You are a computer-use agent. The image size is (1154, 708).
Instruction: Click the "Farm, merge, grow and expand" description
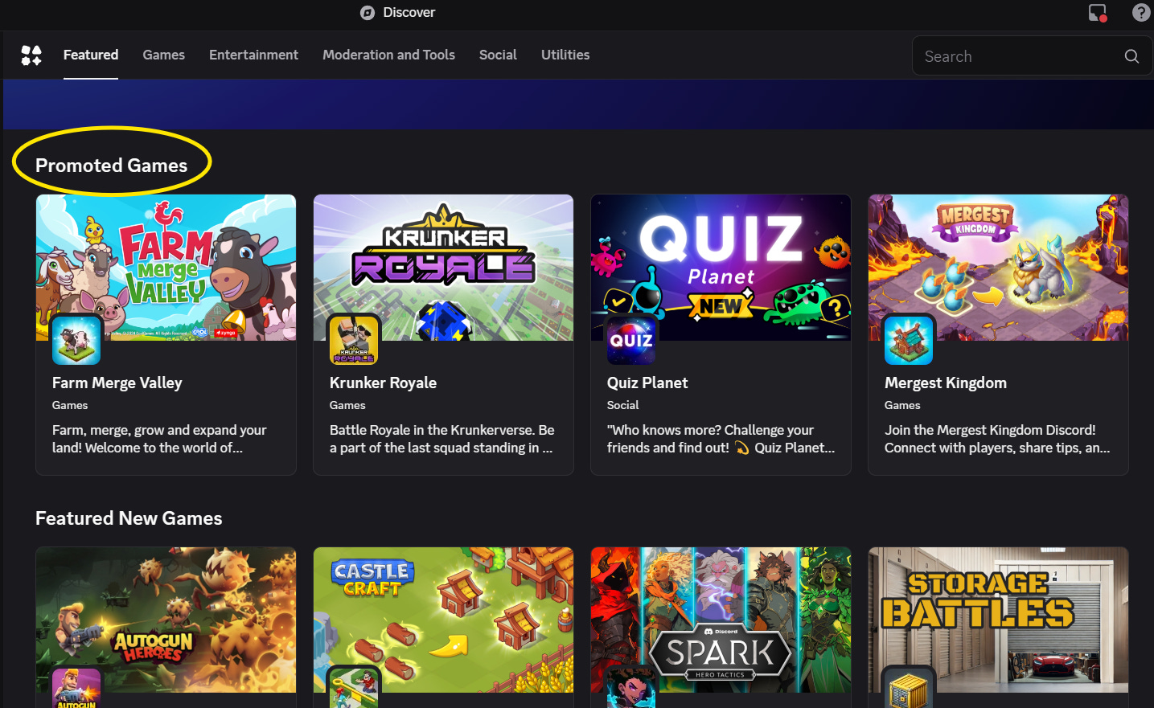[x=159, y=439]
